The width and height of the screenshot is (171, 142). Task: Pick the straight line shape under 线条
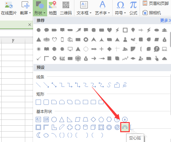point(38,85)
